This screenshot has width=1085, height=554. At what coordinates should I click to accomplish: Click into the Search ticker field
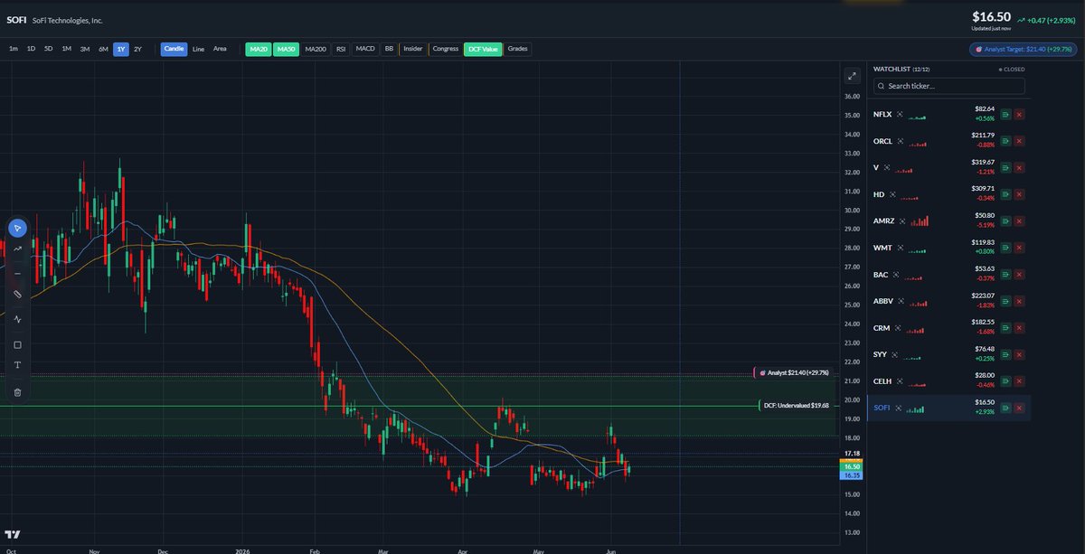click(949, 86)
